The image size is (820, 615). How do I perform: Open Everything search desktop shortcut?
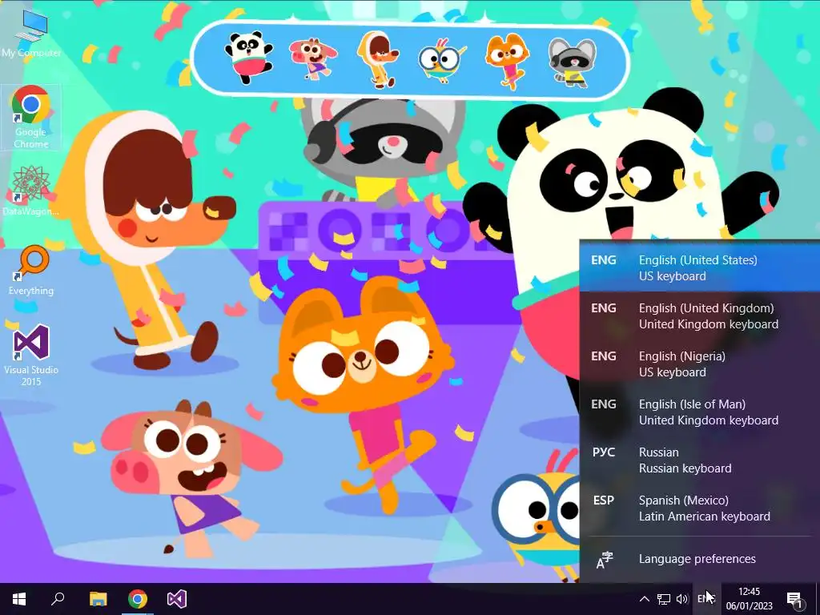(x=31, y=271)
